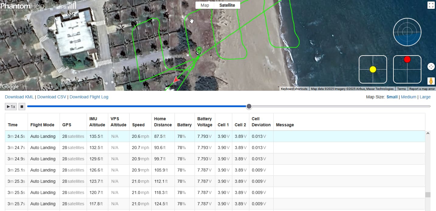Click the Download Flight Log link
This screenshot has height=211, width=436.
89,97
